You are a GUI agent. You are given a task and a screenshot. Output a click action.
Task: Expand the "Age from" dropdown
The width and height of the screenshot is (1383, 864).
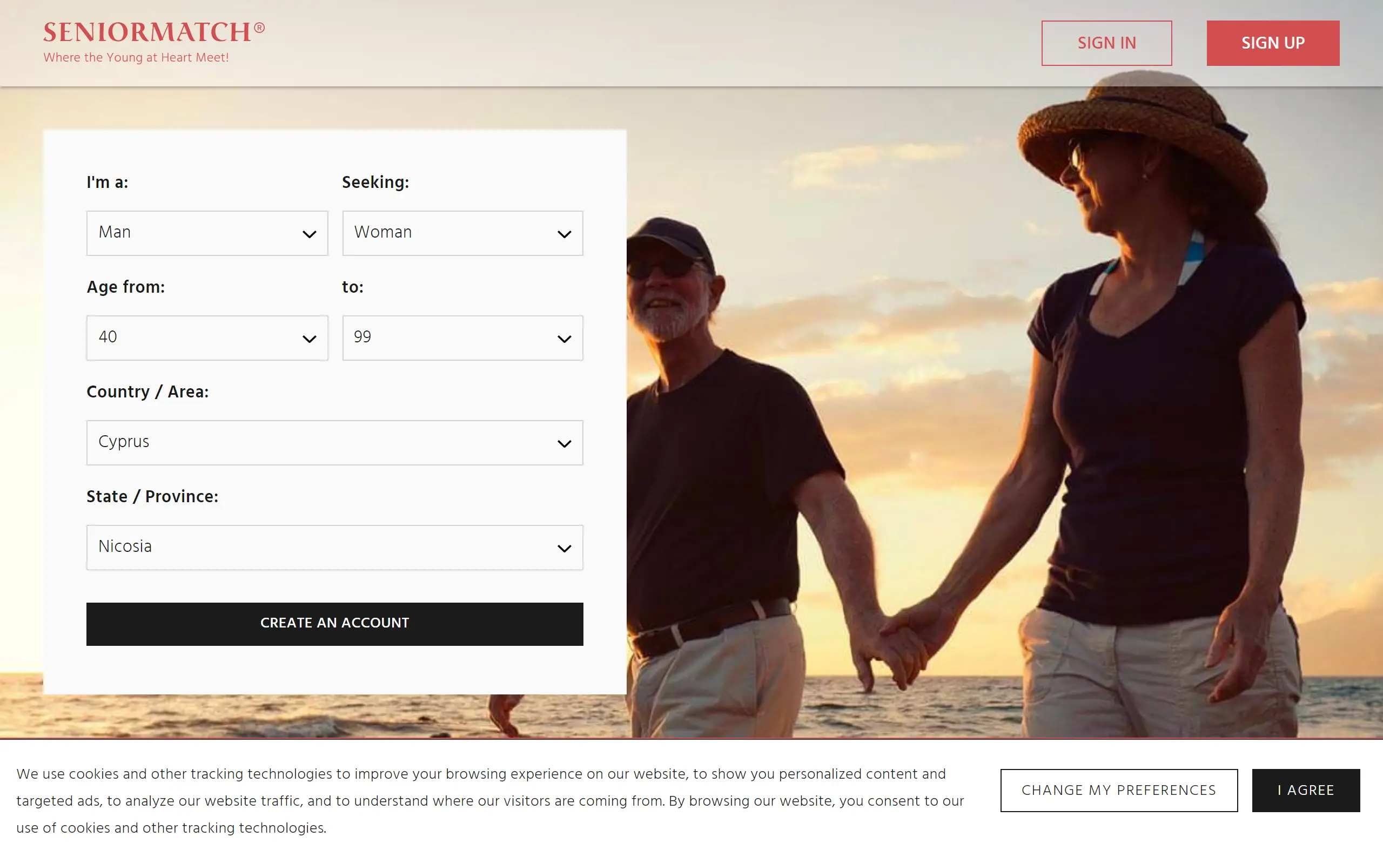click(194, 337)
